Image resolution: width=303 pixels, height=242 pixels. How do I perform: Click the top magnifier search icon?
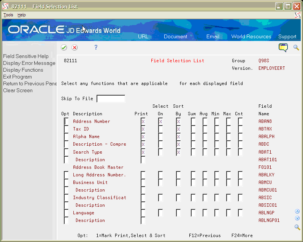296,47
